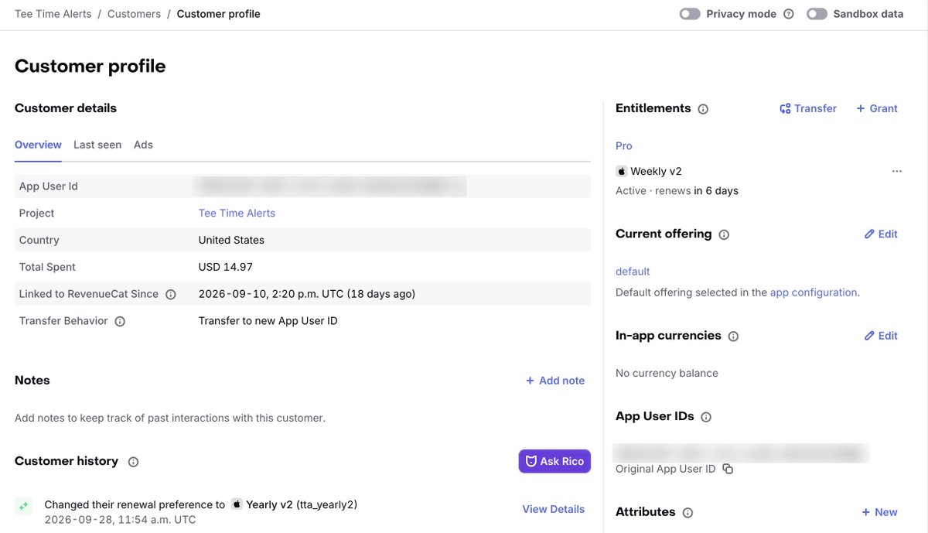Click United States country value
The height and width of the screenshot is (533, 928).
point(231,240)
